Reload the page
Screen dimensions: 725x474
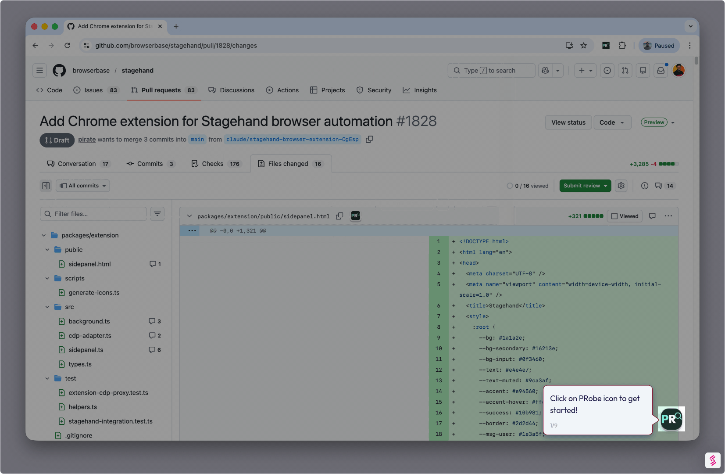click(67, 45)
